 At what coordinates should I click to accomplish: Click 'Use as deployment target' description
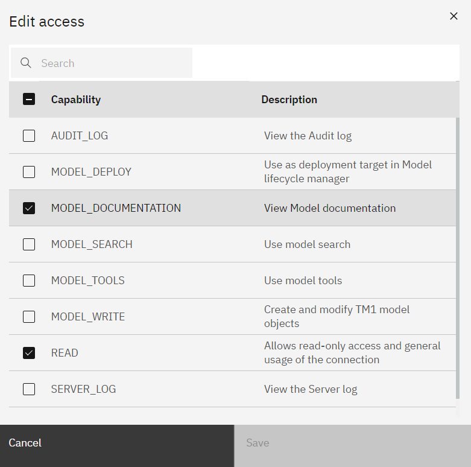(348, 171)
